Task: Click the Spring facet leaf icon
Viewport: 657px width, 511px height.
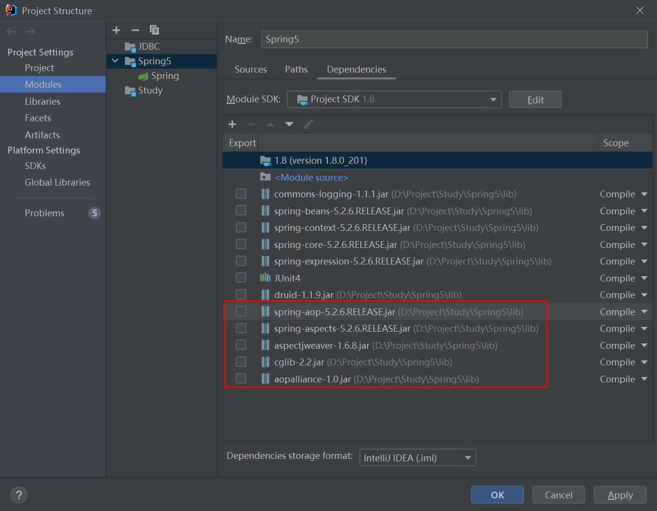Action: tap(143, 76)
